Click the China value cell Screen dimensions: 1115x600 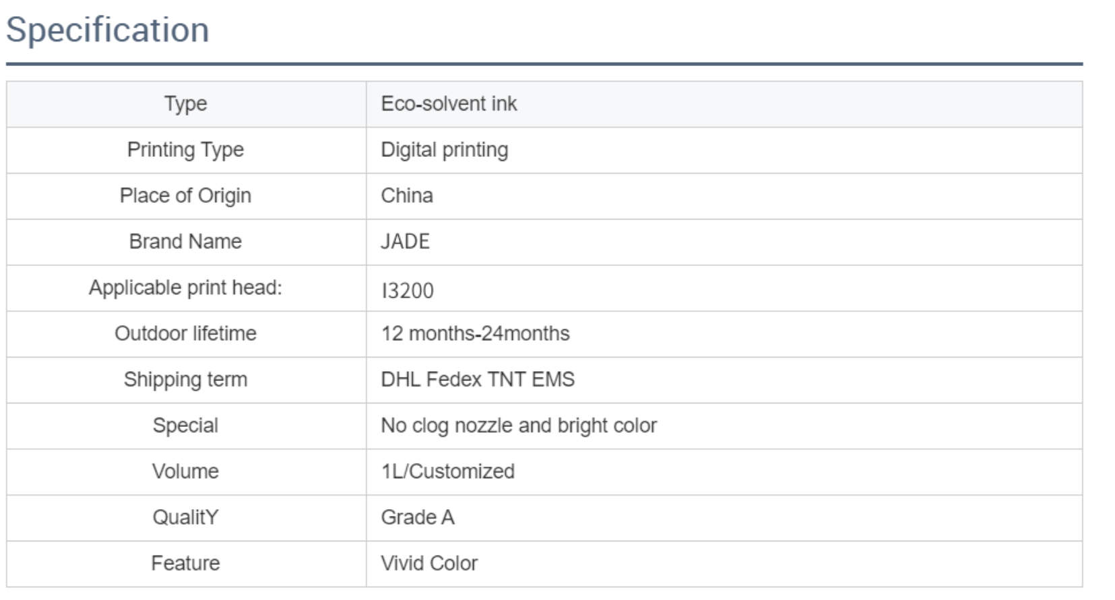[724, 196]
